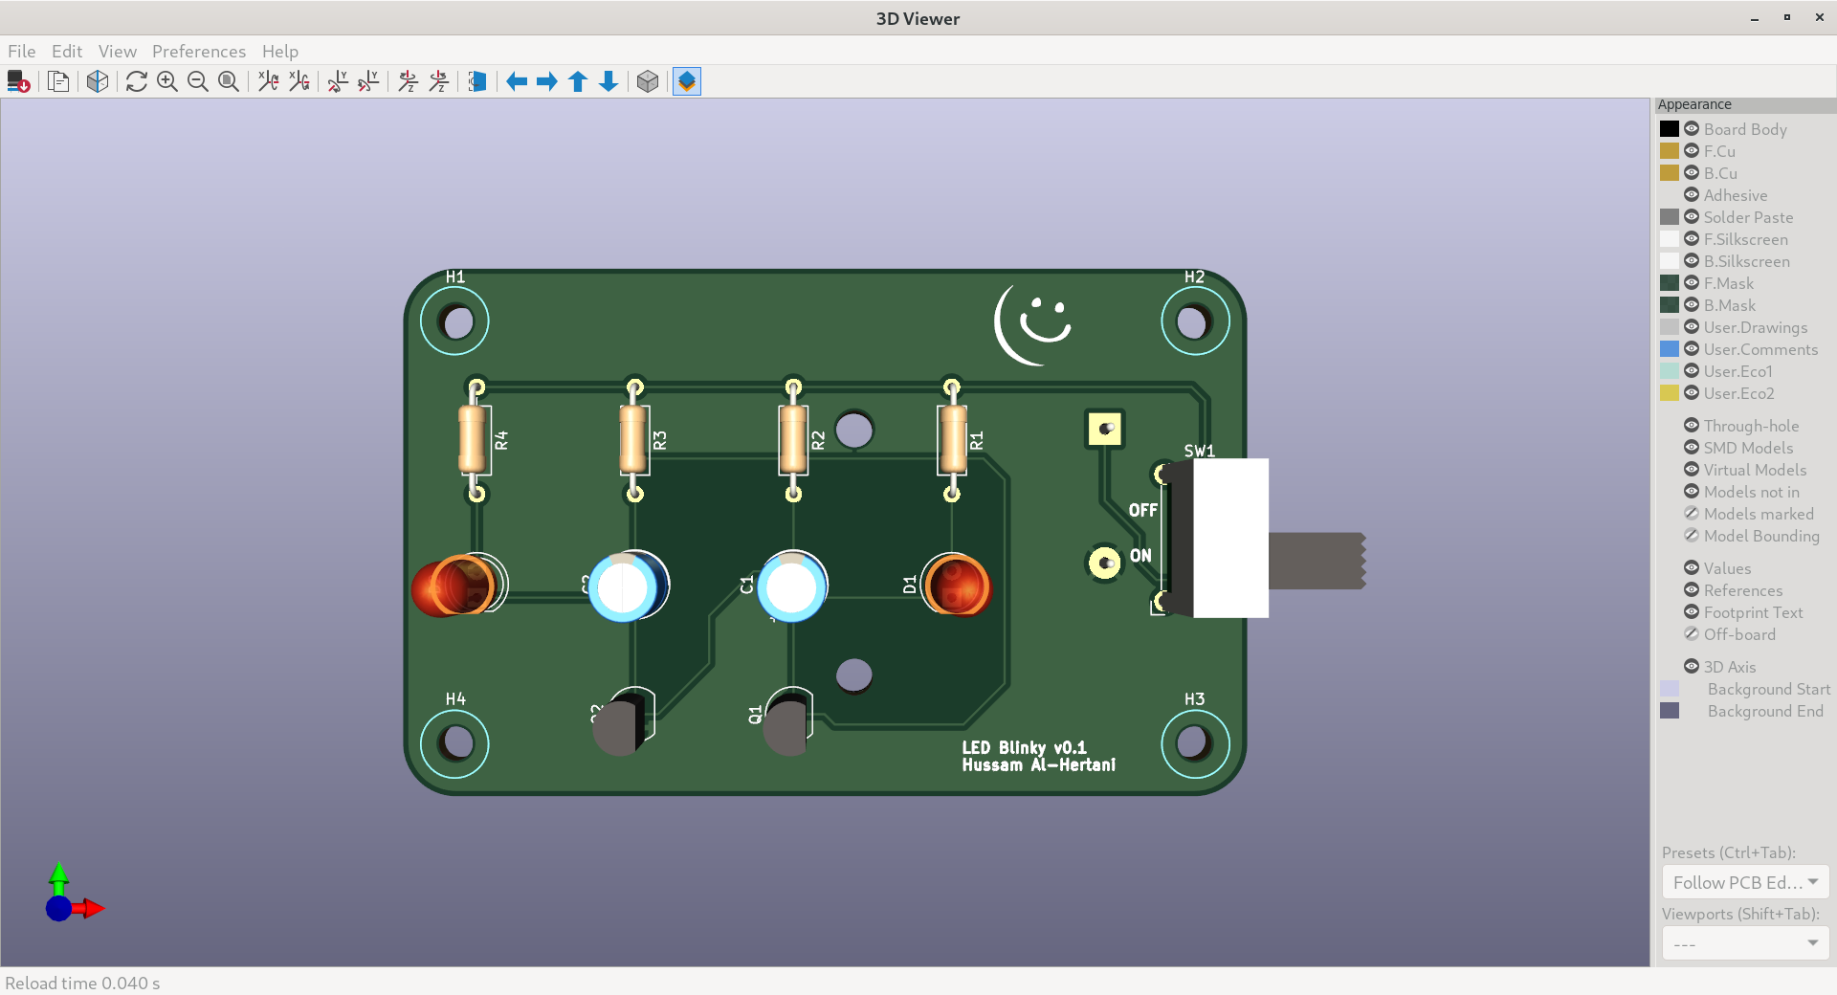Toggle visibility of Through-hole models
Viewport: 1837px width, 995px height.
(x=1692, y=426)
